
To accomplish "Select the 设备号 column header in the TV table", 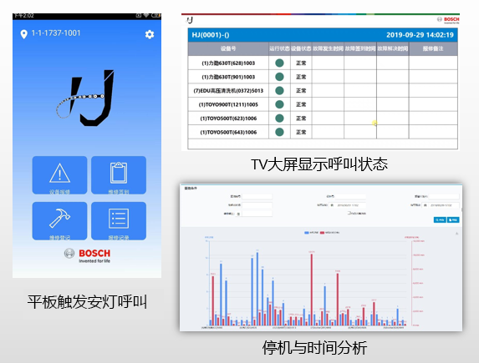I will [x=228, y=48].
